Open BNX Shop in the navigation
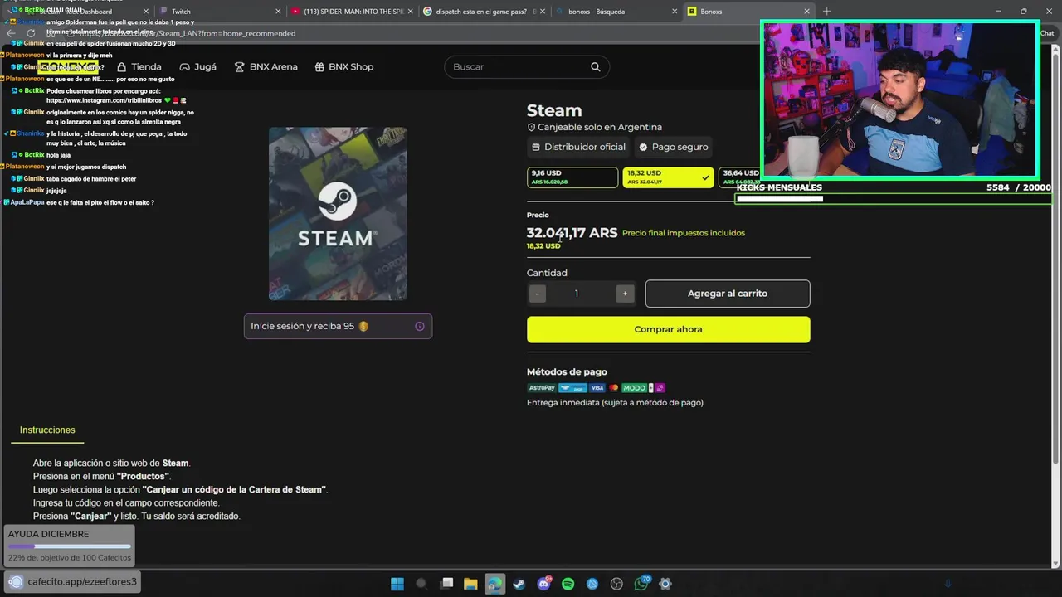Screen dimensions: 1062x597 tap(343, 66)
